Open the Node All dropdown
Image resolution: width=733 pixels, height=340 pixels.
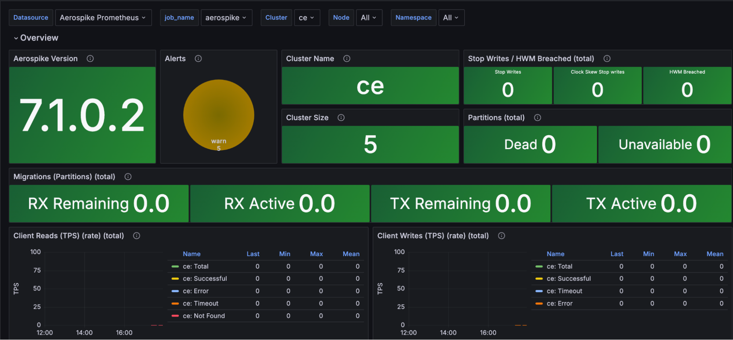369,18
